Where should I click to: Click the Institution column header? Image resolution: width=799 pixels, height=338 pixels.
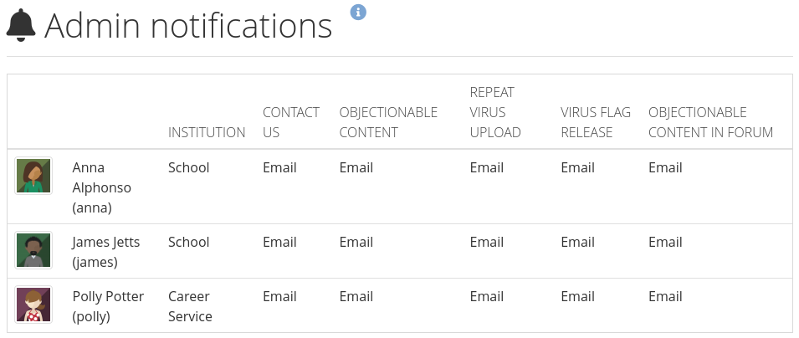click(207, 132)
